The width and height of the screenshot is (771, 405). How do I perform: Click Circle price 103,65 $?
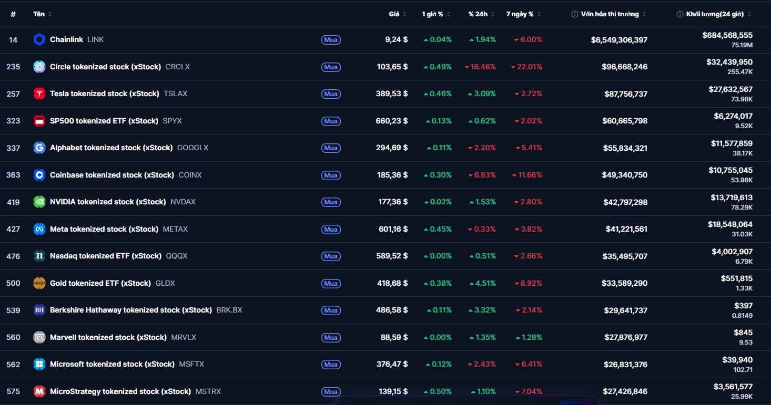[392, 67]
